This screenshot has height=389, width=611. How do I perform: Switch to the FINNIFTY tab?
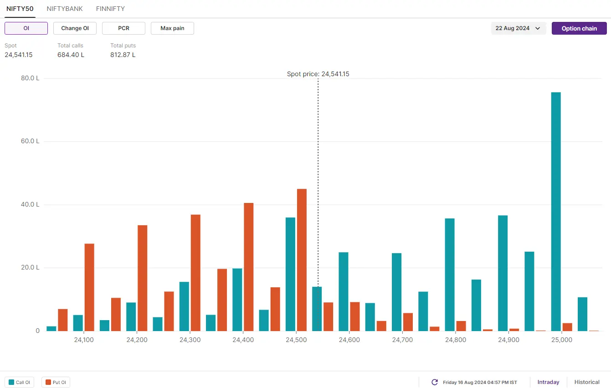110,9
